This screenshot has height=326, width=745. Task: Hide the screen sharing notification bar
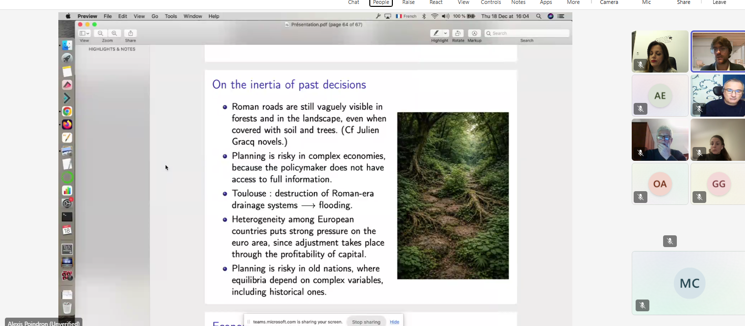(394, 322)
